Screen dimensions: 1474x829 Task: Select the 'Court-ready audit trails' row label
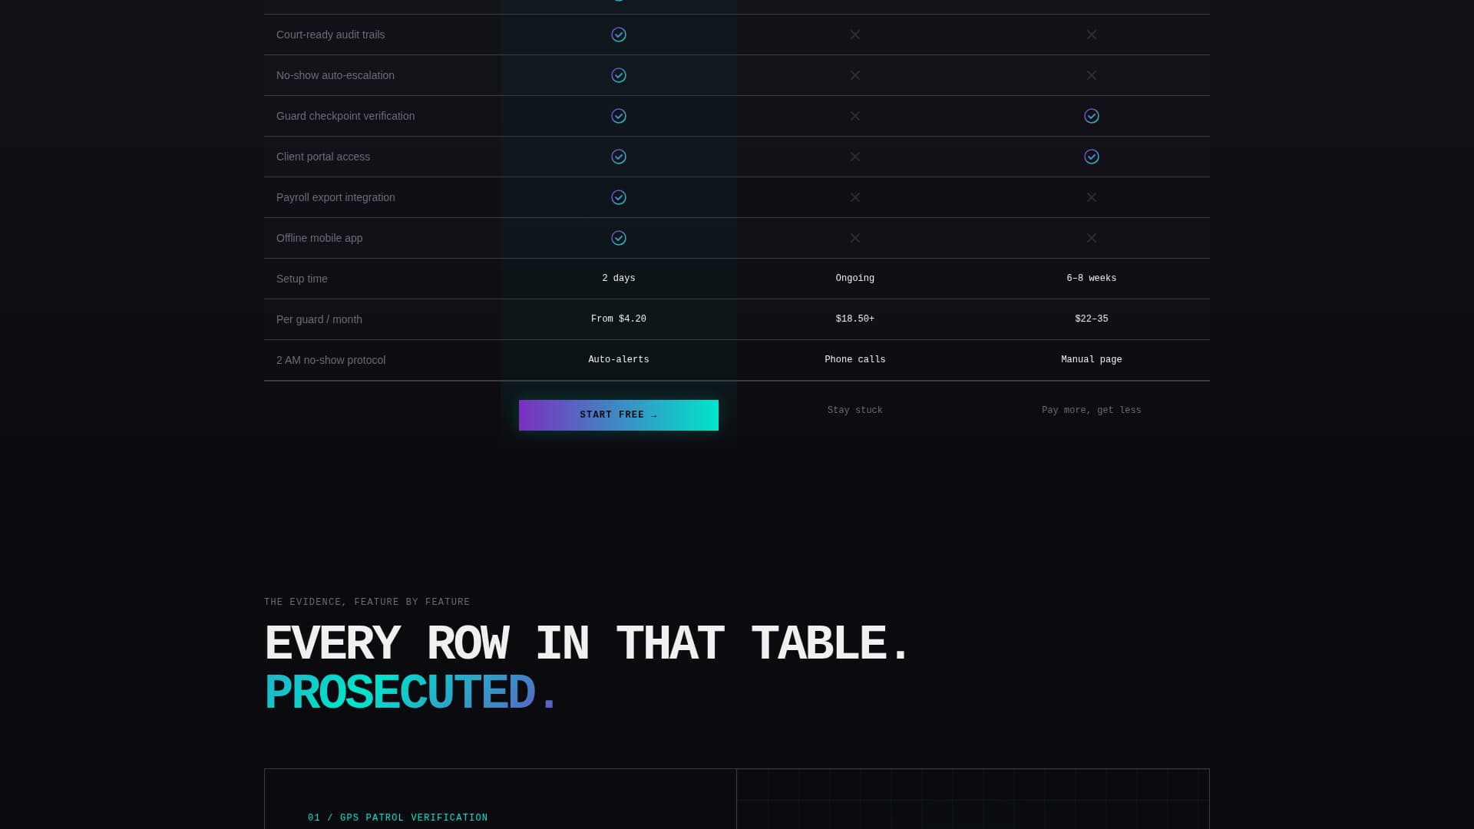point(331,35)
